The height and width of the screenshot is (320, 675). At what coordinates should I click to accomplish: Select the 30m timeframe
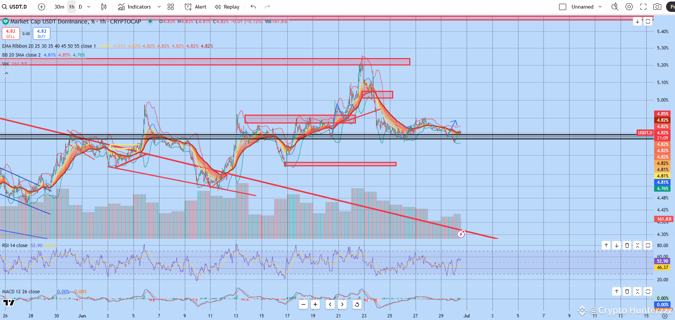point(59,7)
